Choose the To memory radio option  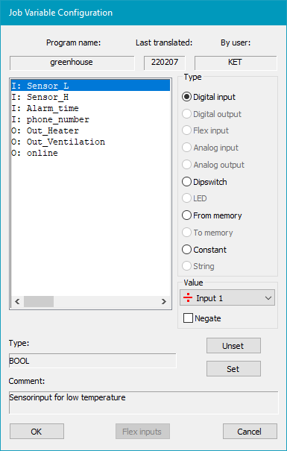tap(186, 233)
